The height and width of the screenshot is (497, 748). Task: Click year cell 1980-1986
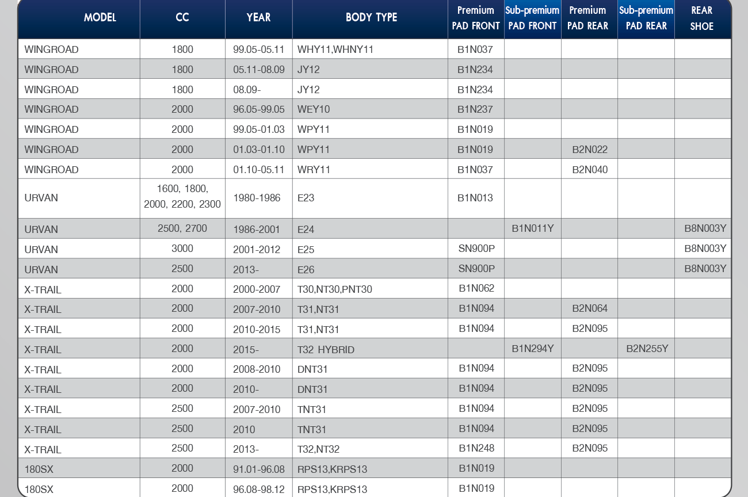257,198
